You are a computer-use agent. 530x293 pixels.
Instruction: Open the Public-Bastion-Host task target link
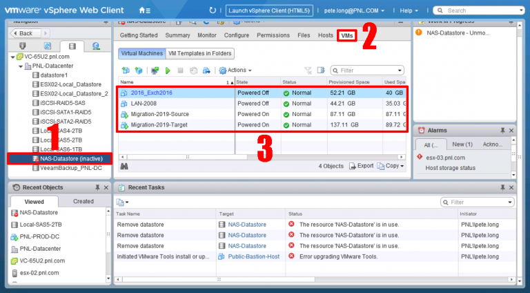pos(253,256)
